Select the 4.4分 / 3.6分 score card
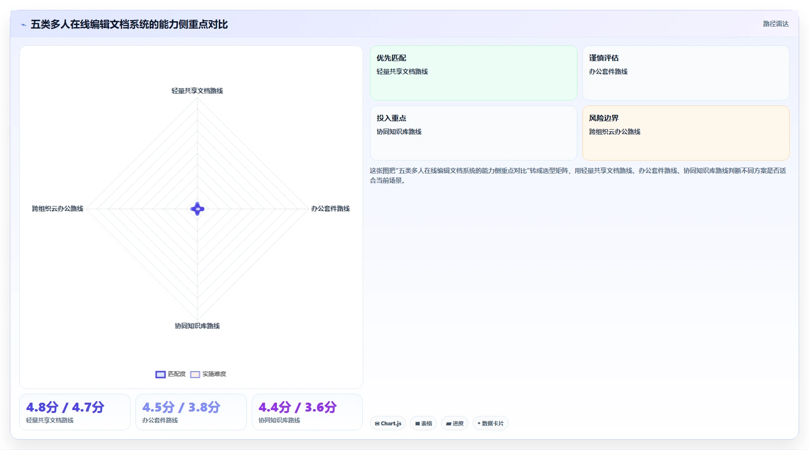 pyautogui.click(x=307, y=412)
